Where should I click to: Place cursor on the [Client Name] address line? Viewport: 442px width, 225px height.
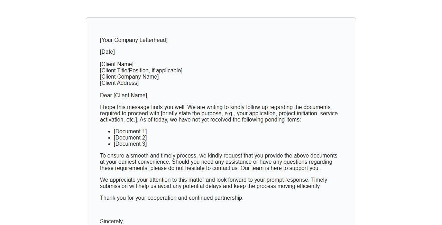(x=117, y=64)
